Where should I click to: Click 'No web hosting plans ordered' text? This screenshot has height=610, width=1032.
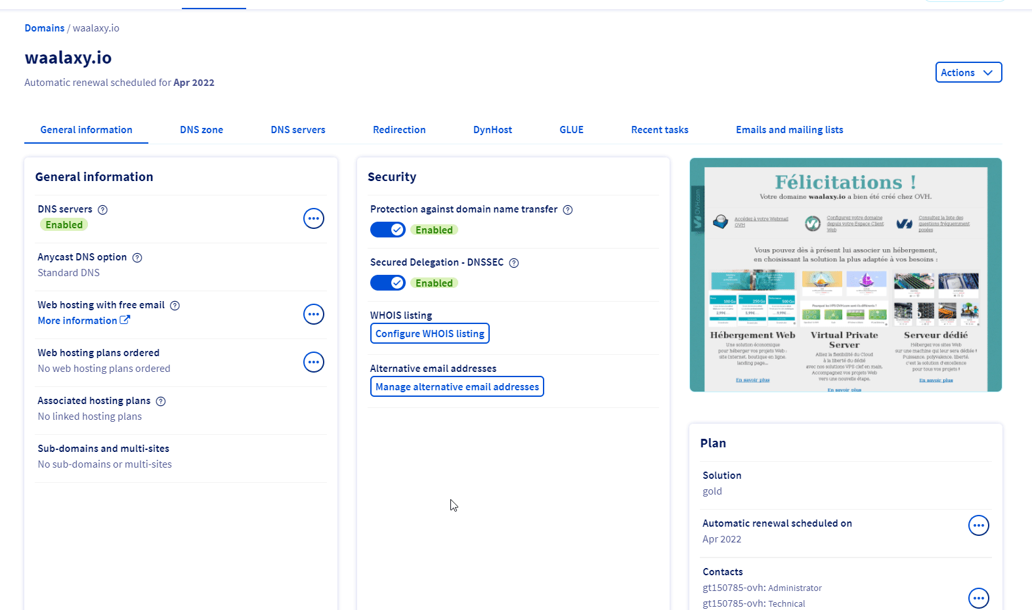point(104,369)
